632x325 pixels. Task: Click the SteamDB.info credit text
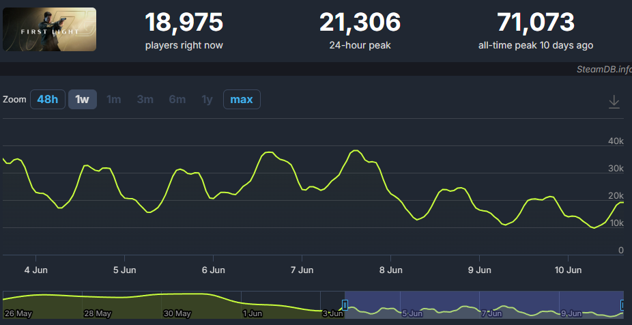point(604,70)
